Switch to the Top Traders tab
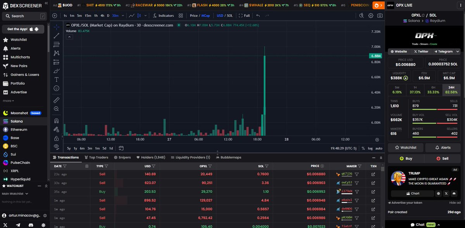 96,158
